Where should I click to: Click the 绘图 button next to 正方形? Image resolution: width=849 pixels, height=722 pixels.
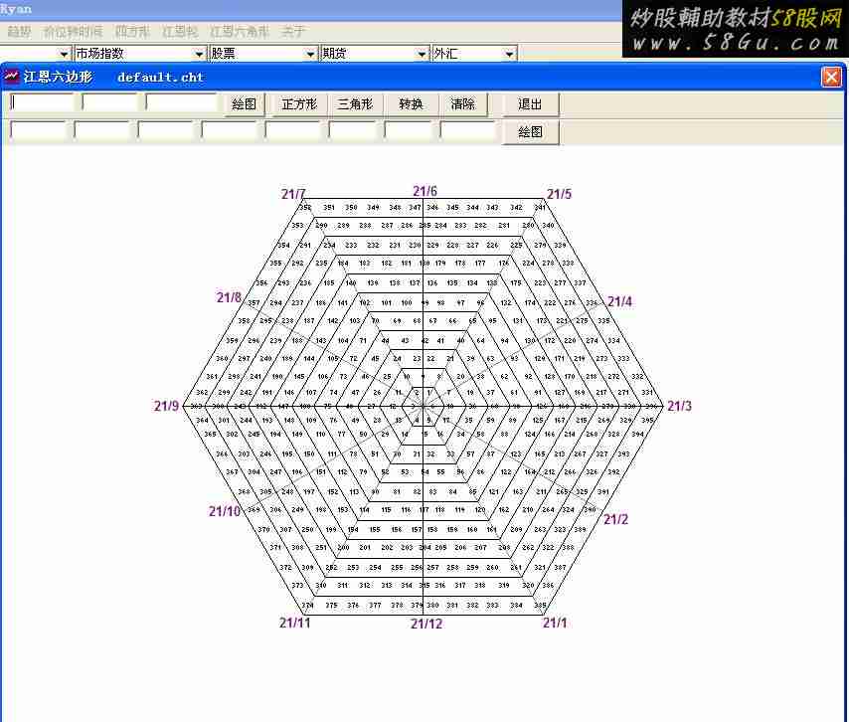click(245, 104)
